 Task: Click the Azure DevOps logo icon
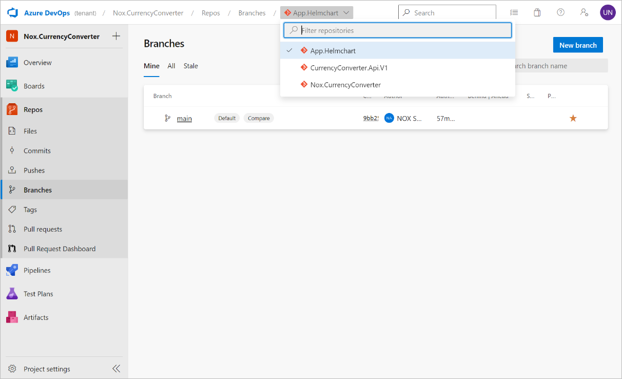[13, 12]
